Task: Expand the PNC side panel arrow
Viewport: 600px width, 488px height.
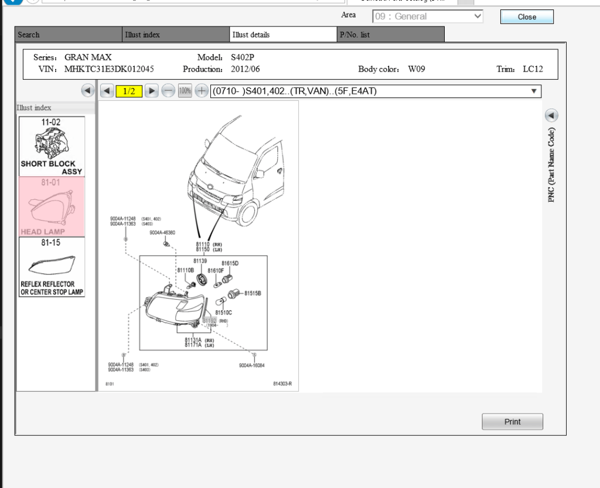Action: click(551, 115)
